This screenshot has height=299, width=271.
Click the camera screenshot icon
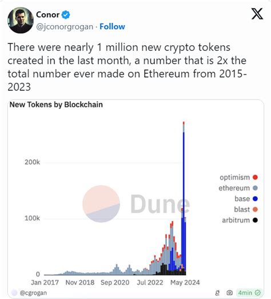[x=229, y=293]
